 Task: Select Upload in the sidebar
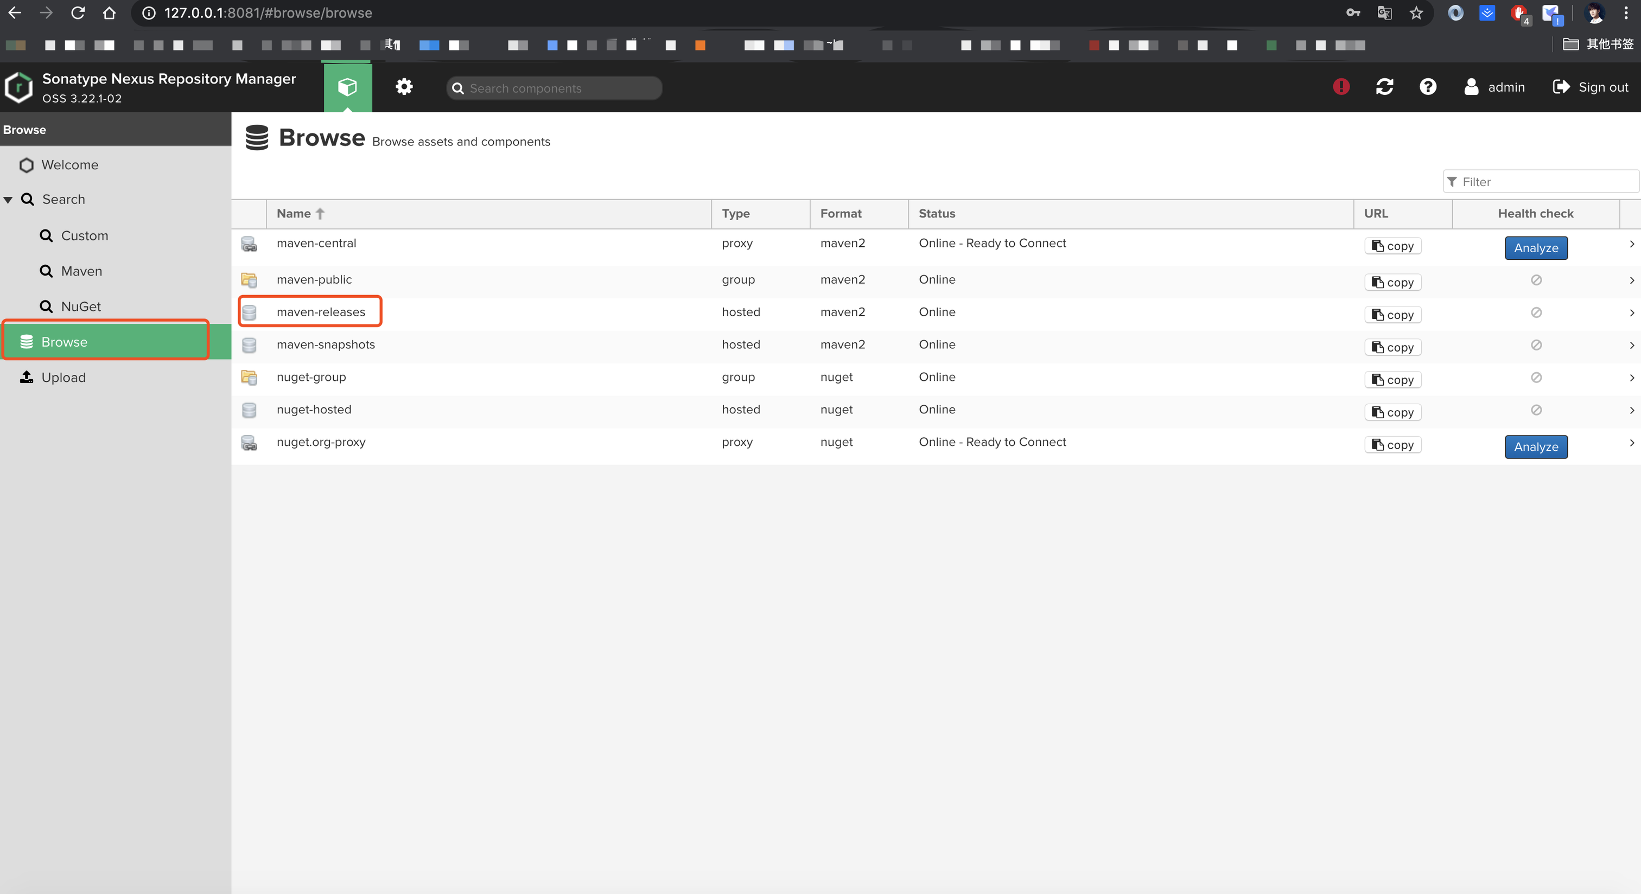pos(63,378)
